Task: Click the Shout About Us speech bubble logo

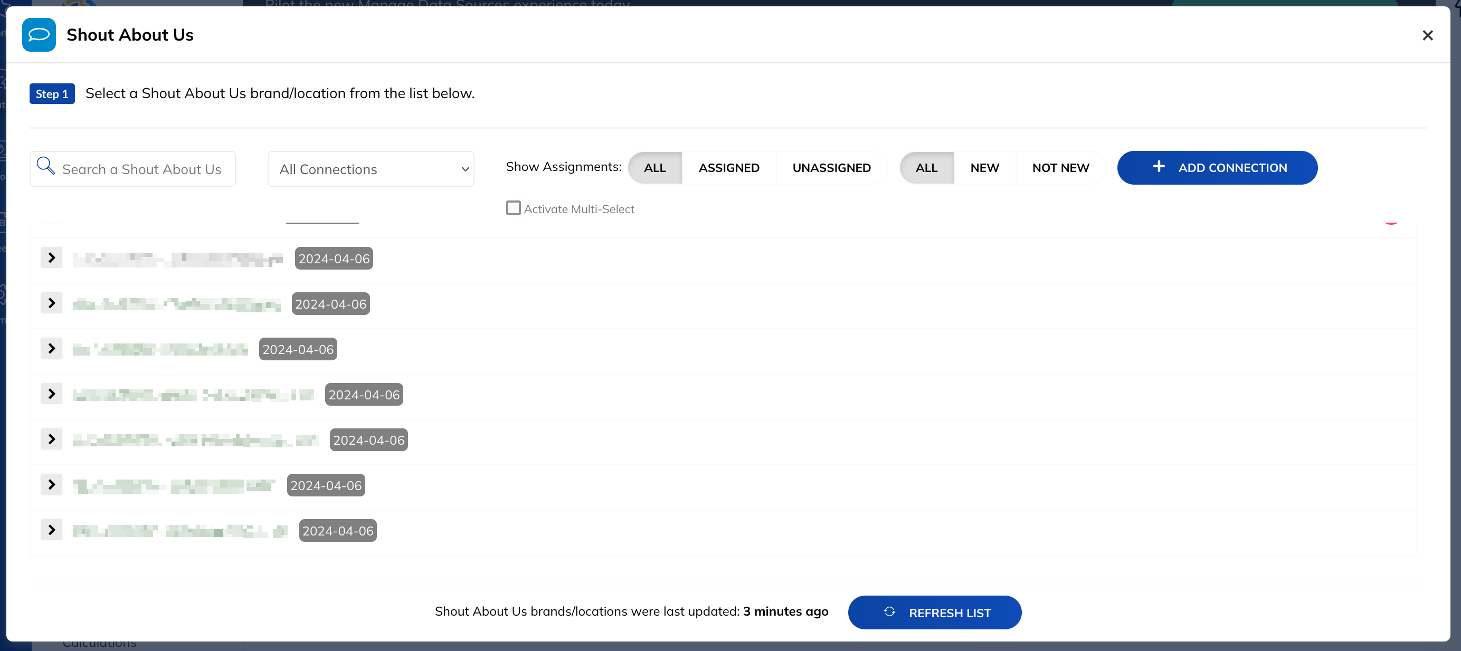Action: (x=39, y=35)
